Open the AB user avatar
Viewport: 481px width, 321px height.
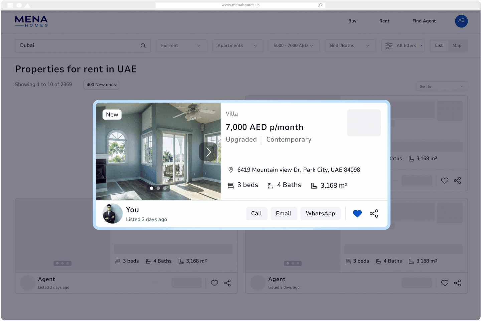461,21
